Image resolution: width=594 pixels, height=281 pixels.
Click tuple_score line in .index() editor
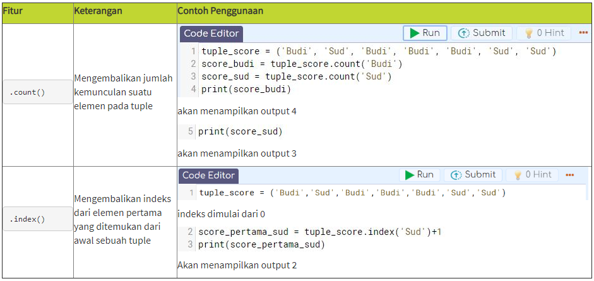pyautogui.click(x=352, y=193)
